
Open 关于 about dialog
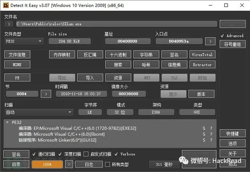[x=233, y=154]
